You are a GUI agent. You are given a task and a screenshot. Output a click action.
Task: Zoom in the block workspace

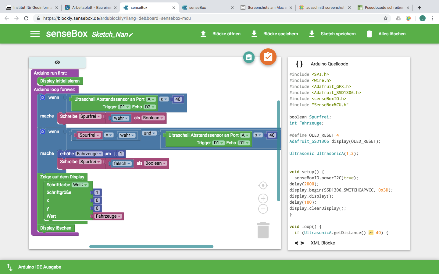[x=263, y=198]
